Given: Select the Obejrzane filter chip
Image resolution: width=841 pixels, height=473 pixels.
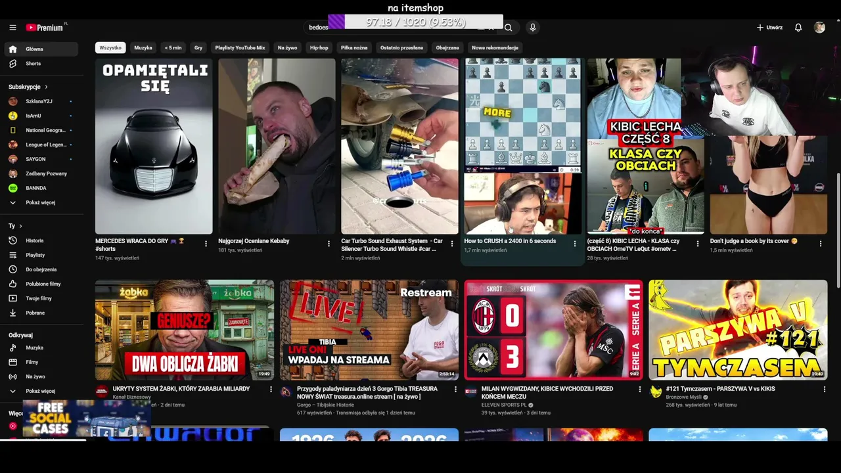Looking at the screenshot, I should (x=447, y=48).
